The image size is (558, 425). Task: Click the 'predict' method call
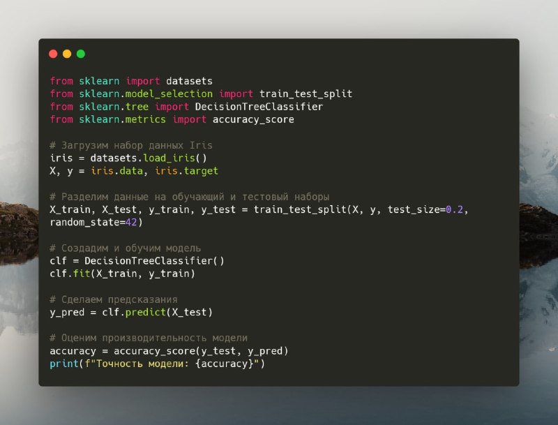[146, 313]
